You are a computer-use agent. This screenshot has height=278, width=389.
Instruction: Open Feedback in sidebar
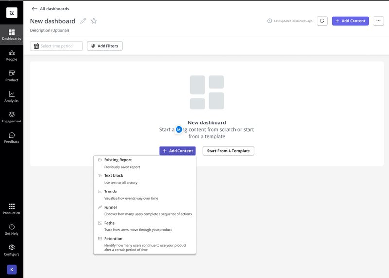tap(12, 138)
